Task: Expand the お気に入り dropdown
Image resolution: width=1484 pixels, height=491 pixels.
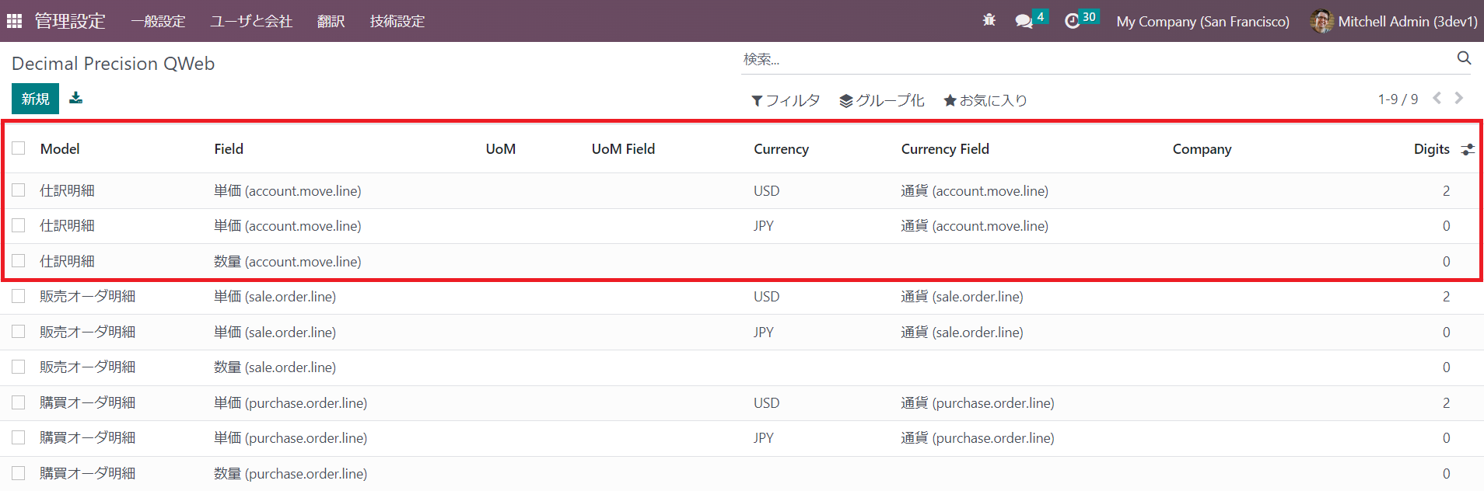Action: (985, 100)
